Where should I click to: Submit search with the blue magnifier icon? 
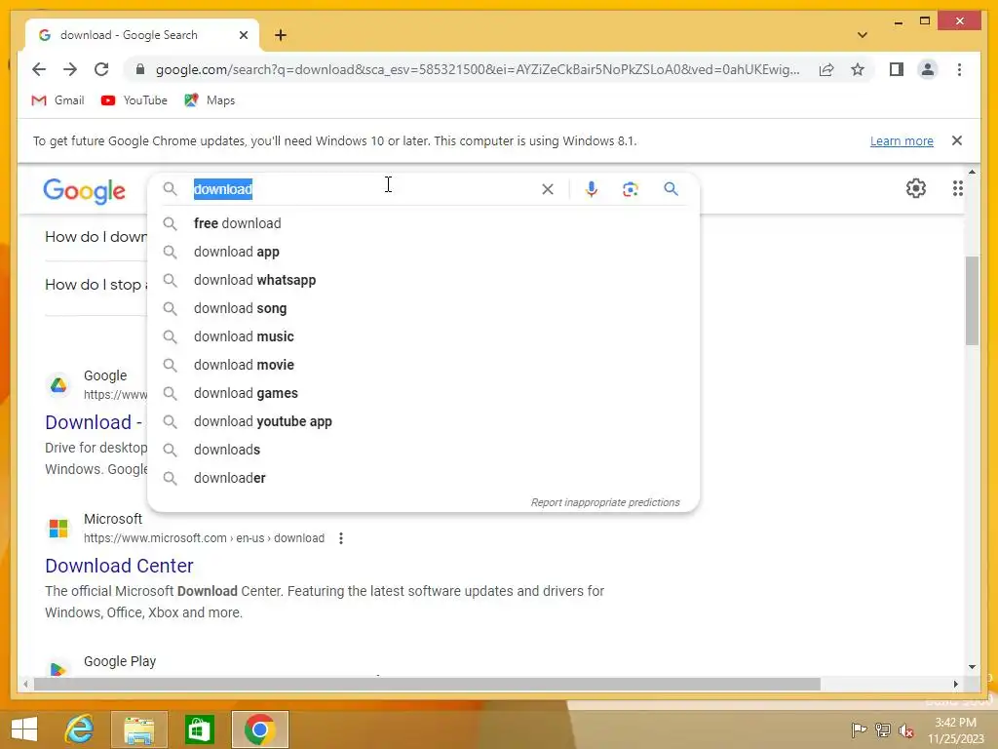(x=671, y=189)
